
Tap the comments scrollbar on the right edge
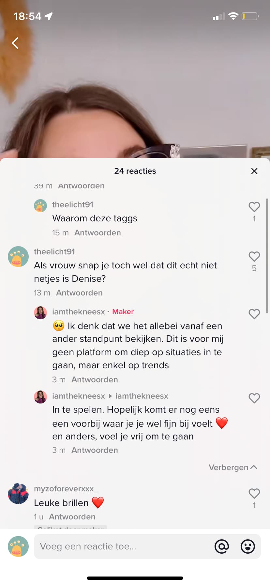pos(267,256)
